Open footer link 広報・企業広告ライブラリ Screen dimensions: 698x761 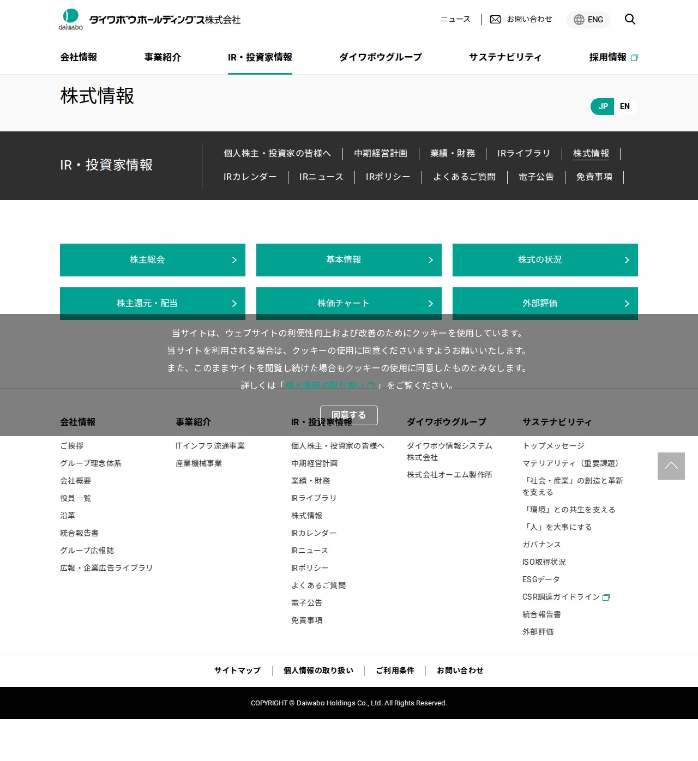click(106, 568)
